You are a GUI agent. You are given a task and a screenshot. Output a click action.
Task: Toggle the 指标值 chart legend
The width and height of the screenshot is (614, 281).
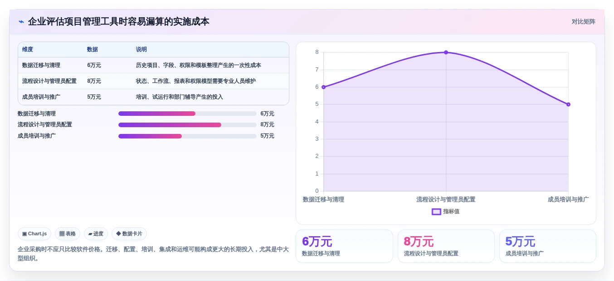pyautogui.click(x=446, y=211)
